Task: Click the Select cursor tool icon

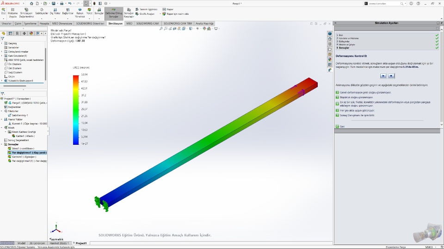Action: (86, 3)
